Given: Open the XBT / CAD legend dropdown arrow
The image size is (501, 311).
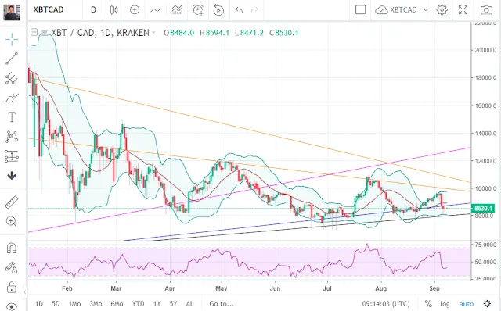Looking at the screenshot, I should tap(153, 33).
